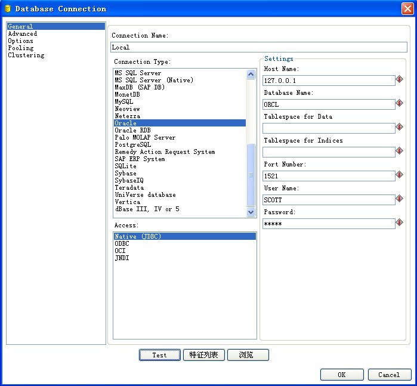The image size is (417, 386).
Task: Select MS SQL Server (Native) connection type
Action: 180,80
